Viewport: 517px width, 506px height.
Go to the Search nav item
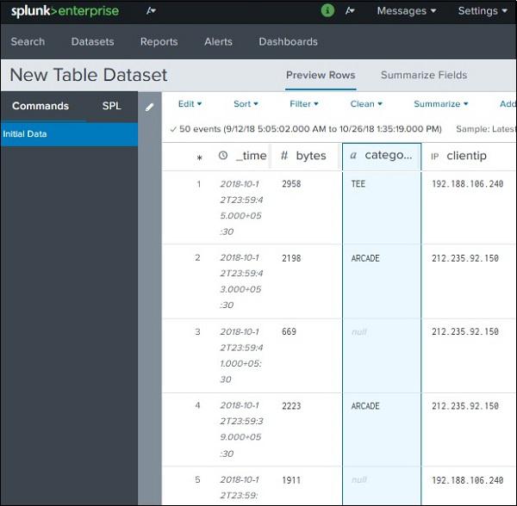(28, 42)
